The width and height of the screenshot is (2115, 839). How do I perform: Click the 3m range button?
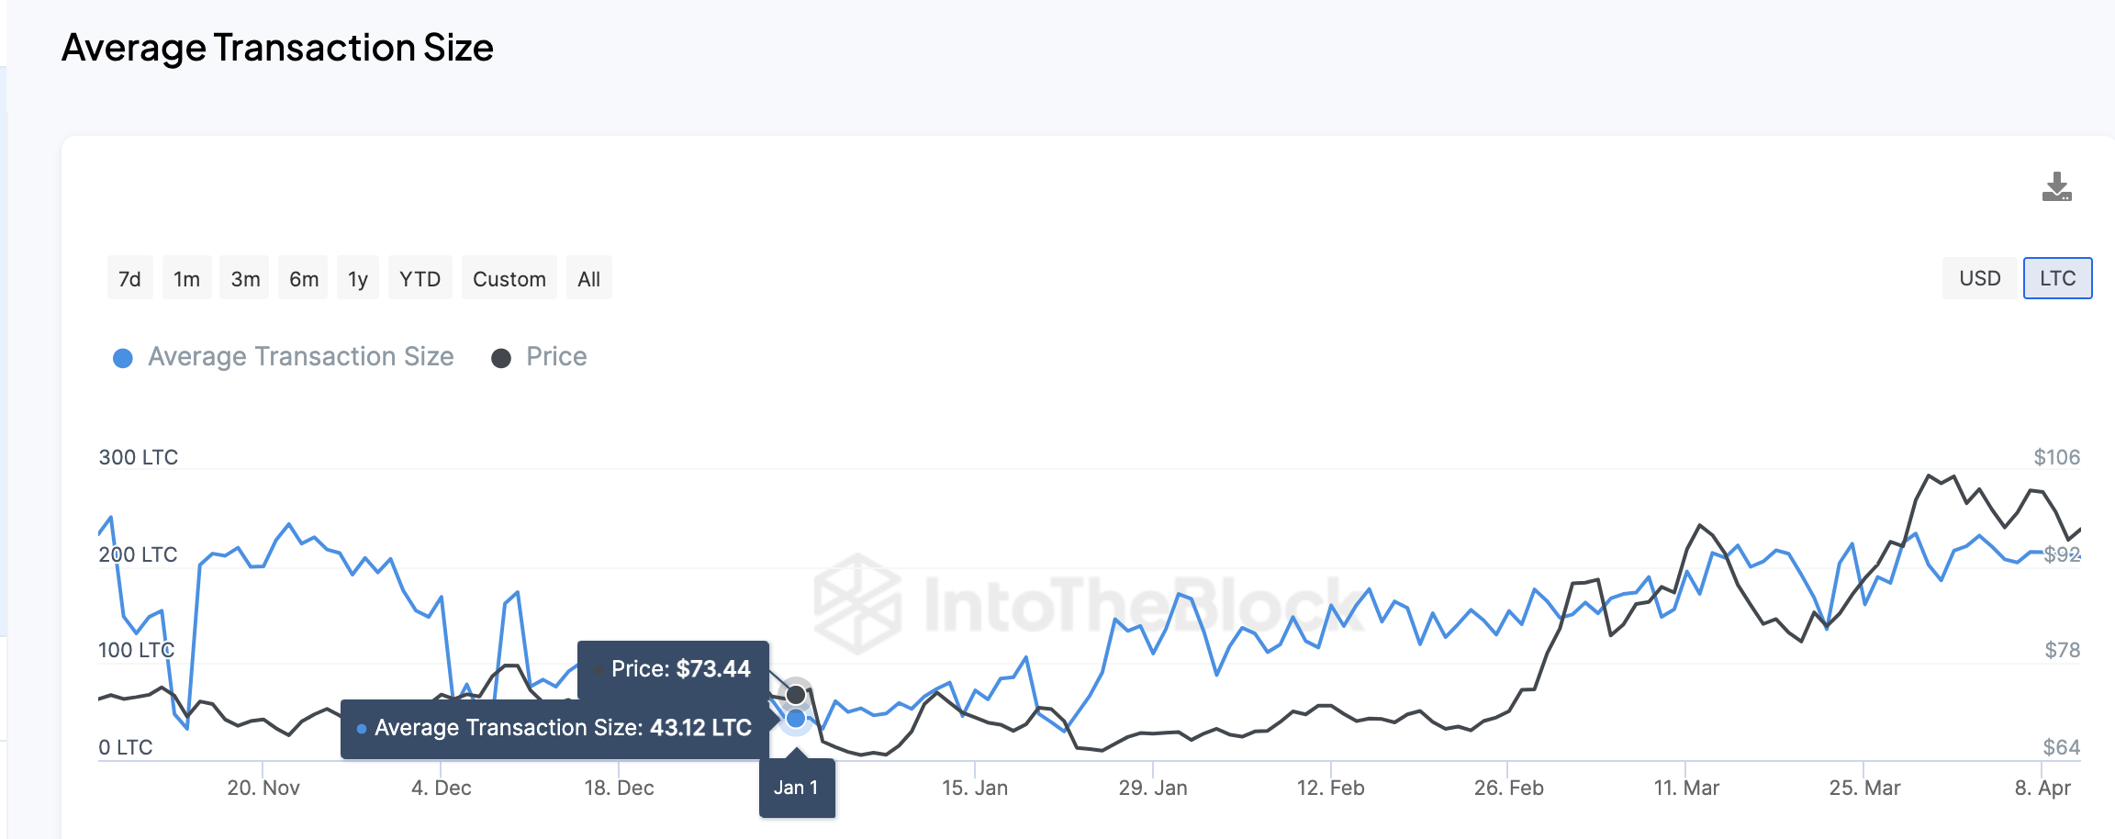click(x=243, y=278)
